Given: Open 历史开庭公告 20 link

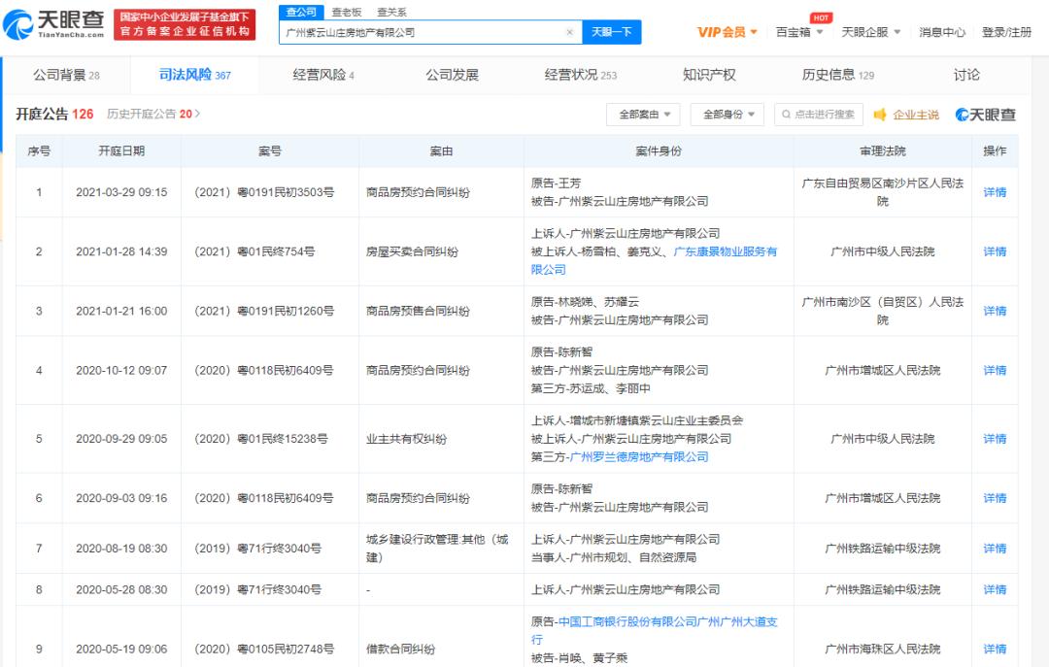Looking at the screenshot, I should [x=154, y=114].
